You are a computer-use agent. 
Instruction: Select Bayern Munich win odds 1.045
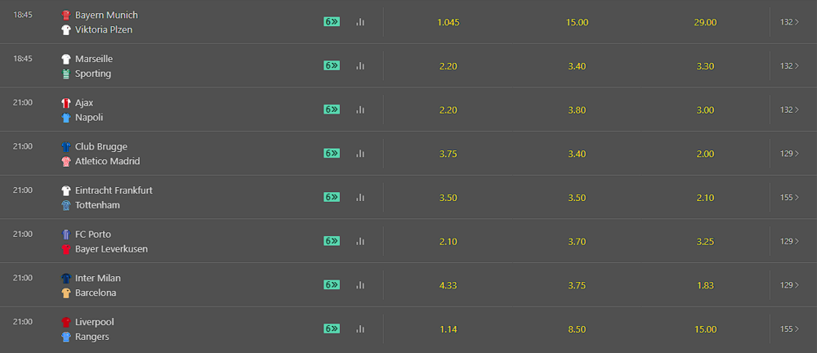pos(449,22)
